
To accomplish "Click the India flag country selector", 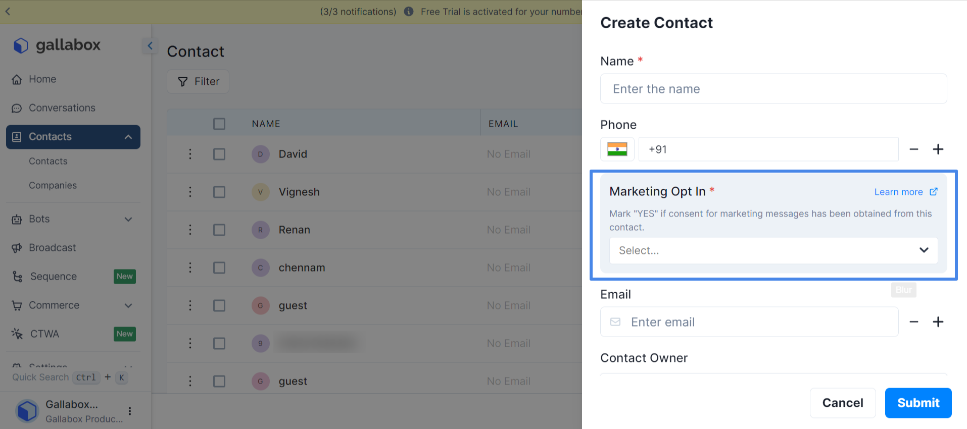I will click(617, 149).
